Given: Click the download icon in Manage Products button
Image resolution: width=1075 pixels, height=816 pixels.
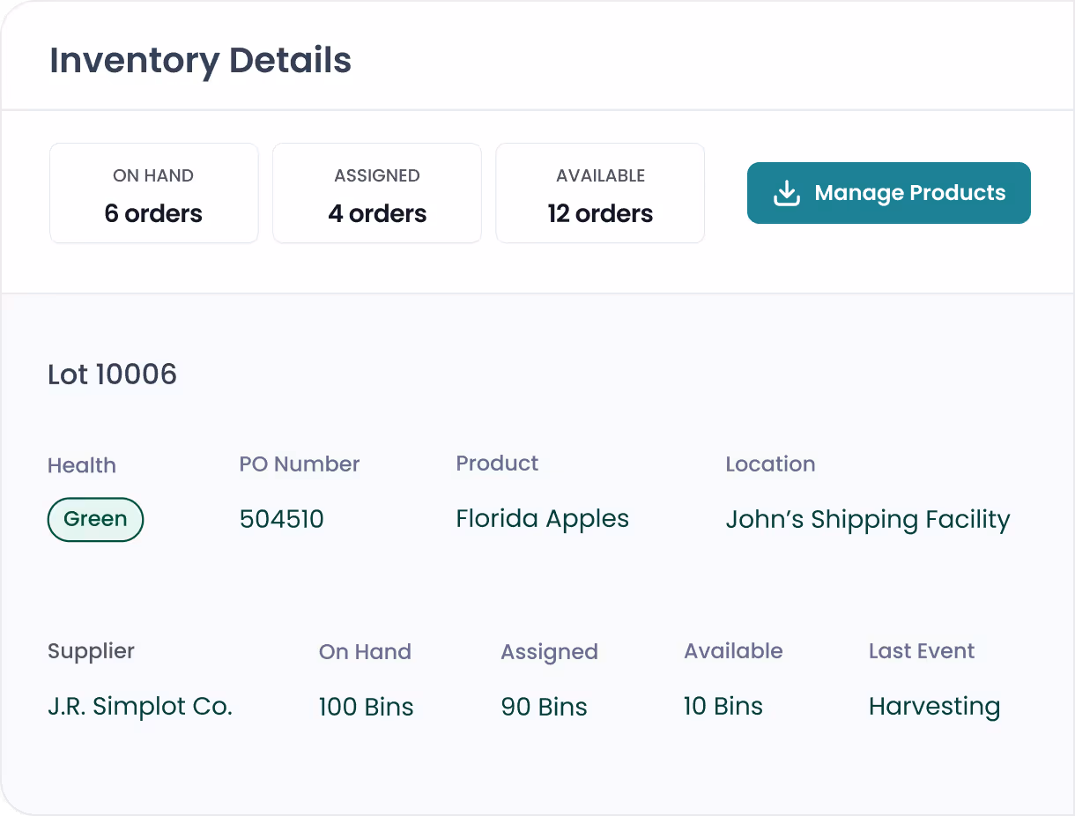Looking at the screenshot, I should (785, 192).
